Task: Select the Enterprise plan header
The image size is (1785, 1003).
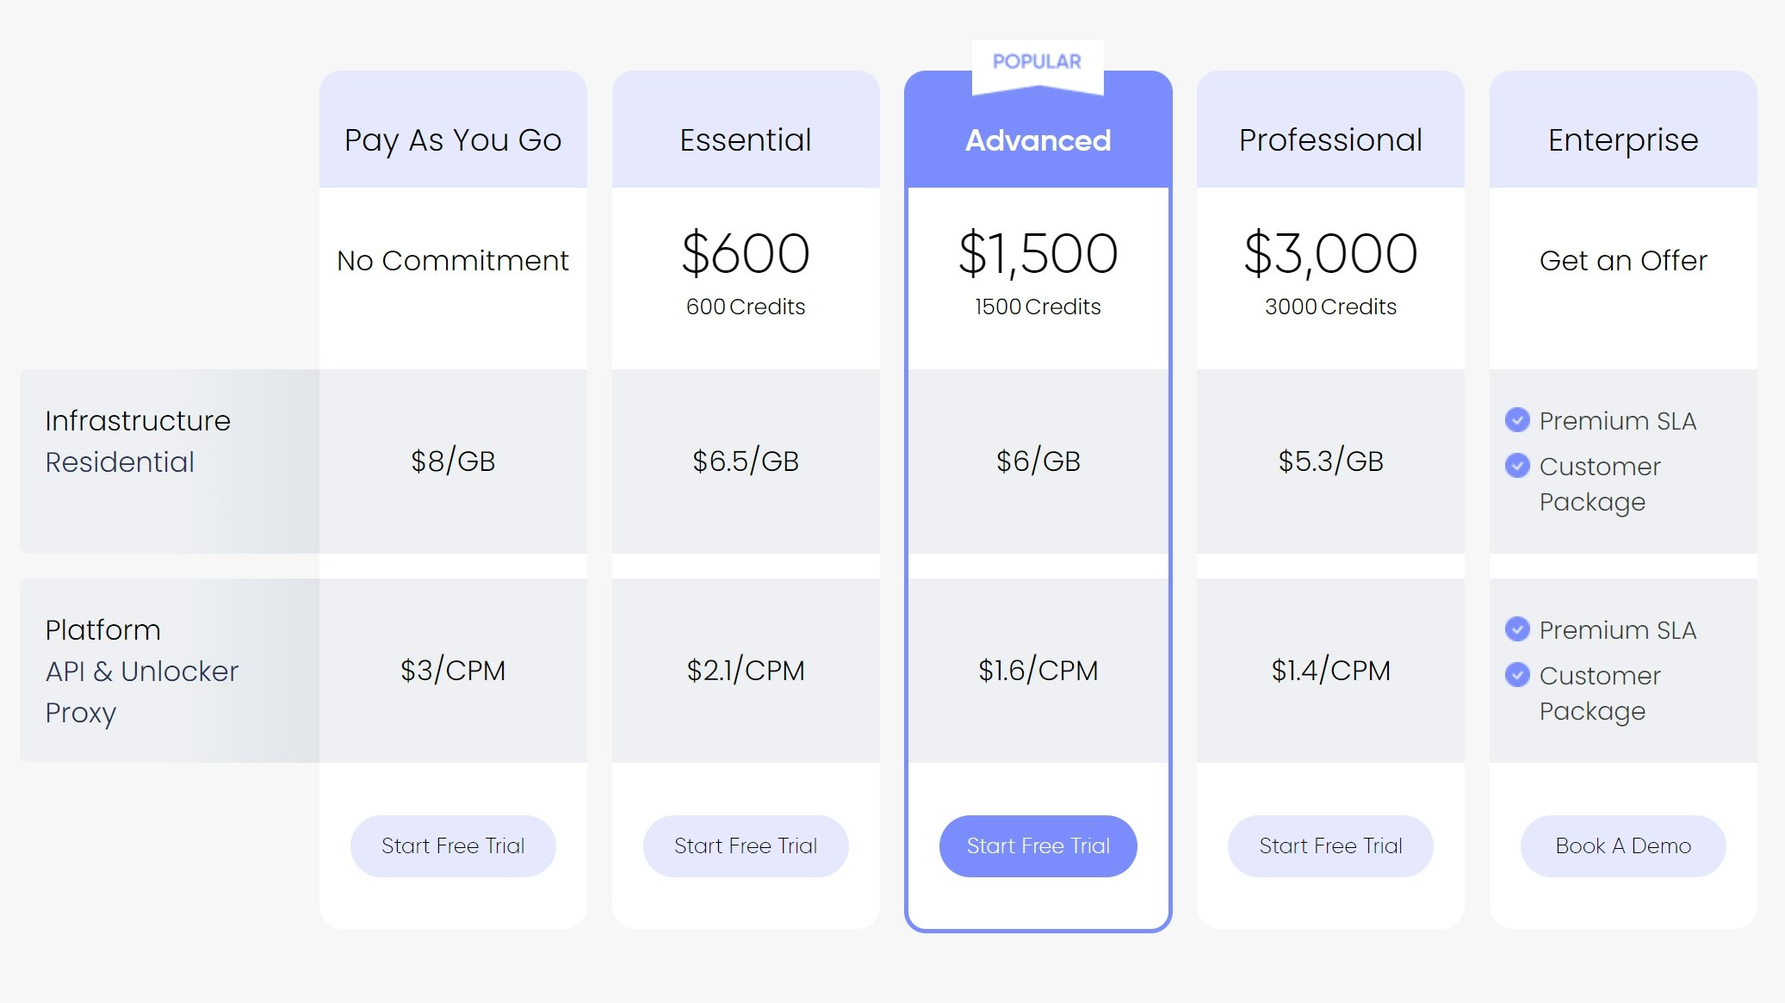Action: click(x=1623, y=139)
